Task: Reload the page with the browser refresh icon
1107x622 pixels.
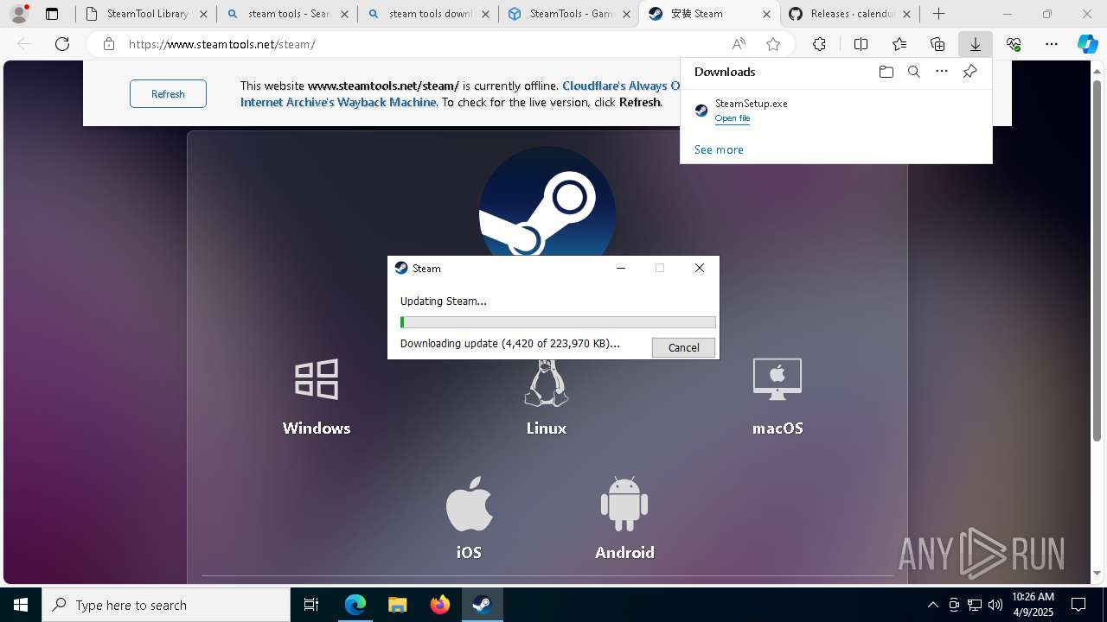Action: (62, 44)
